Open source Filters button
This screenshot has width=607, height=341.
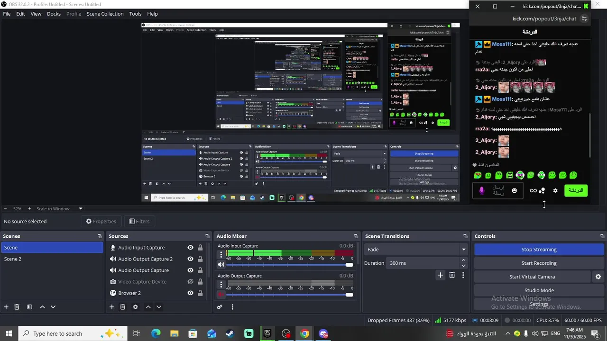[139, 221]
